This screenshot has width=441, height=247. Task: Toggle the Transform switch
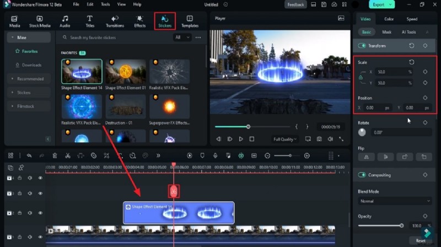point(362,46)
